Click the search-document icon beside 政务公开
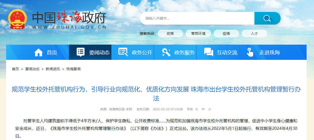 pyautogui.click(x=123, y=52)
